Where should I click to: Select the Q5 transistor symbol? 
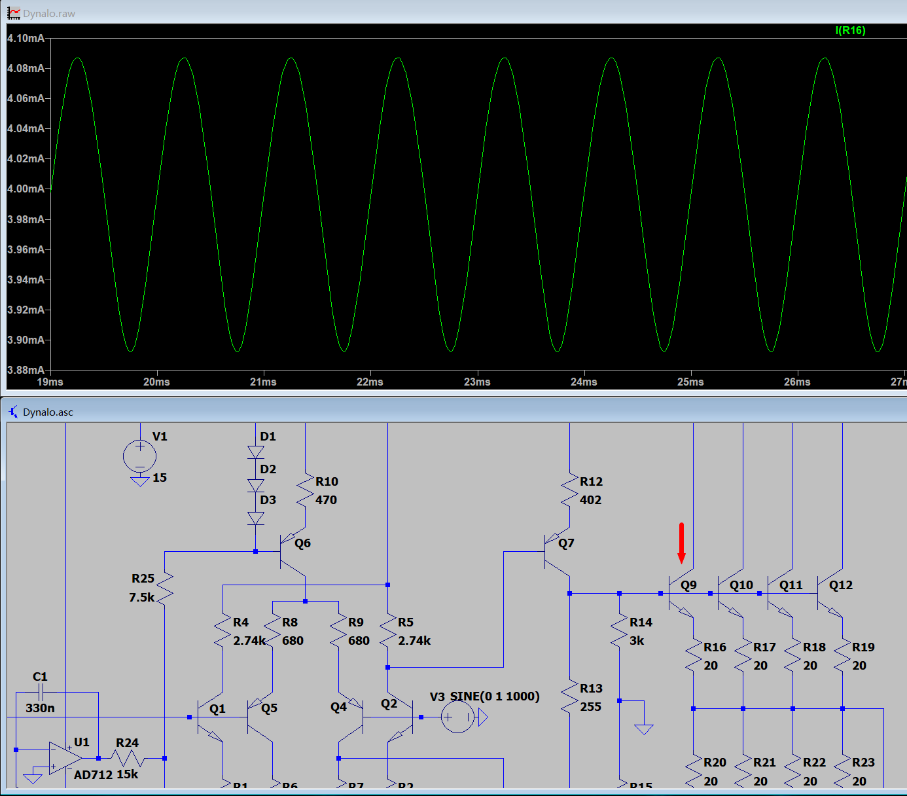(x=260, y=717)
